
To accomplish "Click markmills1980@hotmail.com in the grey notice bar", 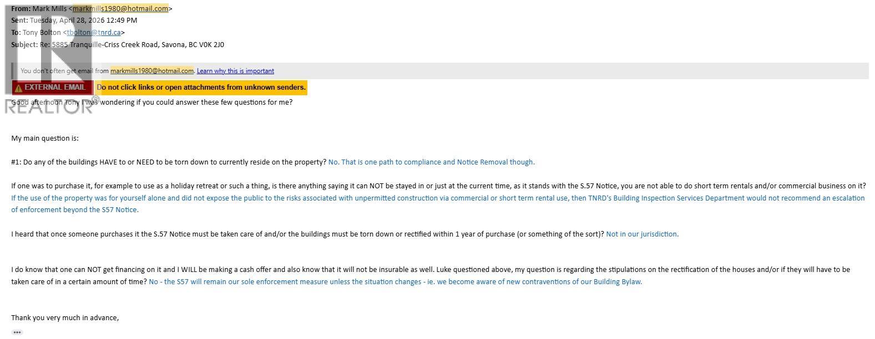I will tap(152, 71).
